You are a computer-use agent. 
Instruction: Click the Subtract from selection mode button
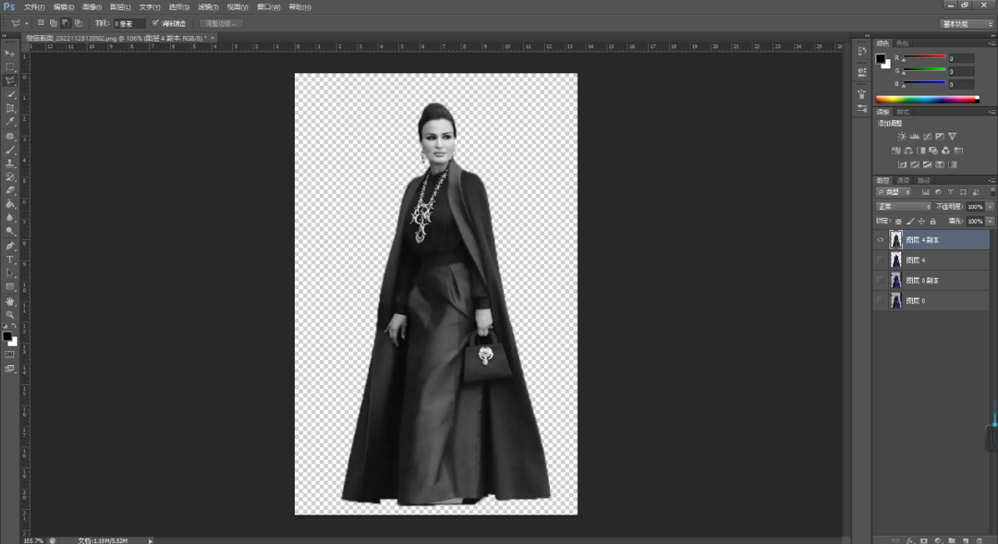pos(66,23)
